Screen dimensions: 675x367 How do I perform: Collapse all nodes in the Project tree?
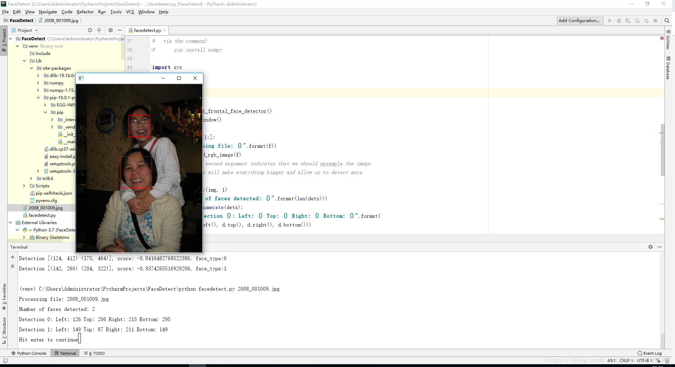[x=99, y=30]
